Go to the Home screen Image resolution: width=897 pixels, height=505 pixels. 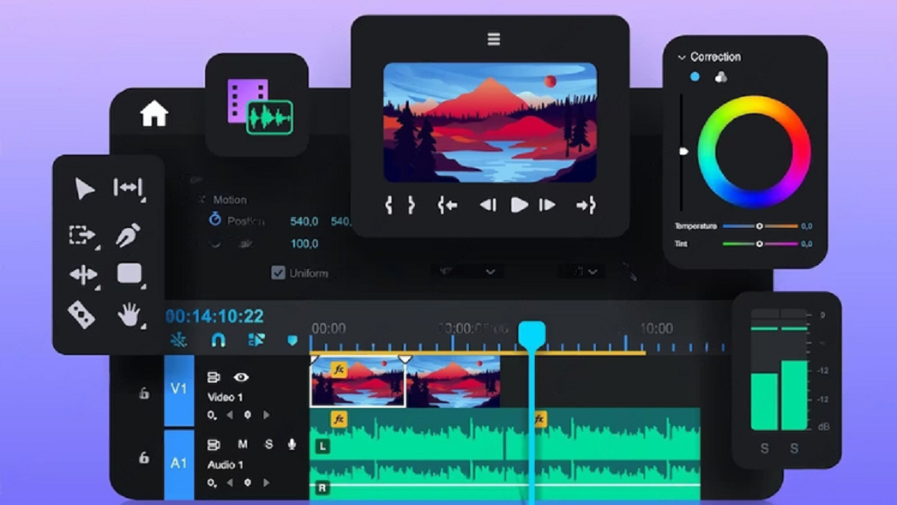pyautogui.click(x=155, y=114)
